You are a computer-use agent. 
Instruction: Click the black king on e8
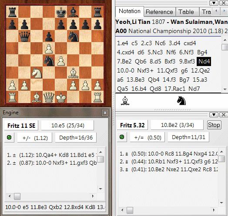[x=61, y=12]
